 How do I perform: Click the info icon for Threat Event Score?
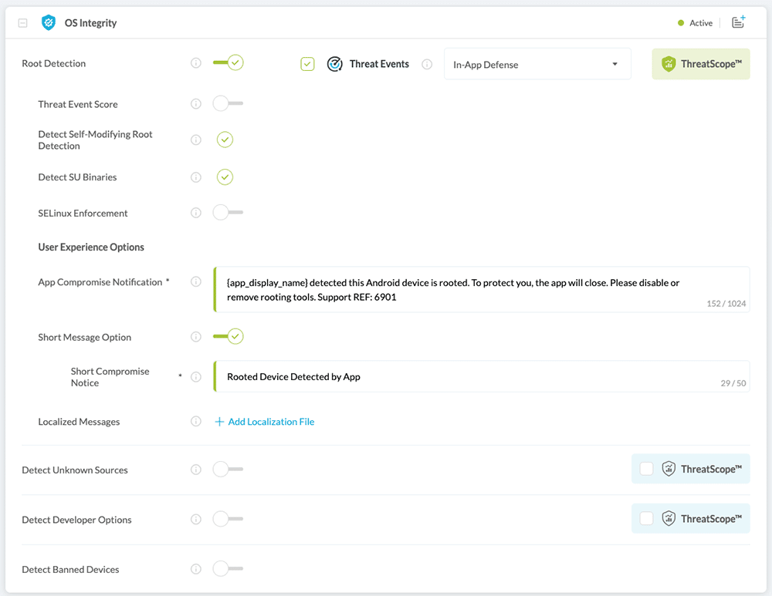pos(196,104)
